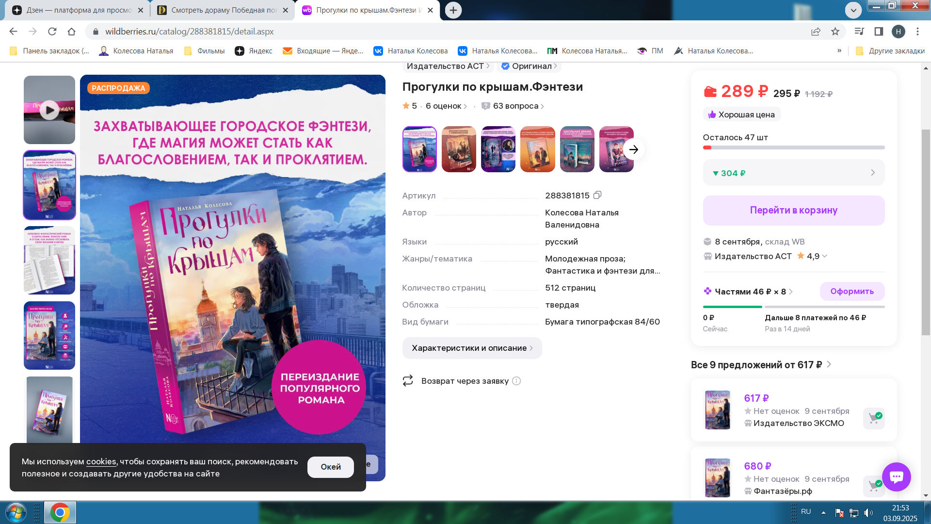Click next arrow in similar books carousel
Screen dimensions: 931x524
pyautogui.click(x=633, y=149)
